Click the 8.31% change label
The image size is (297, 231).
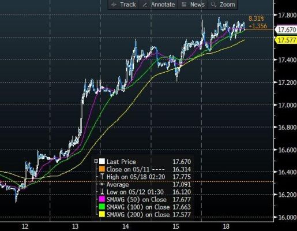click(256, 18)
